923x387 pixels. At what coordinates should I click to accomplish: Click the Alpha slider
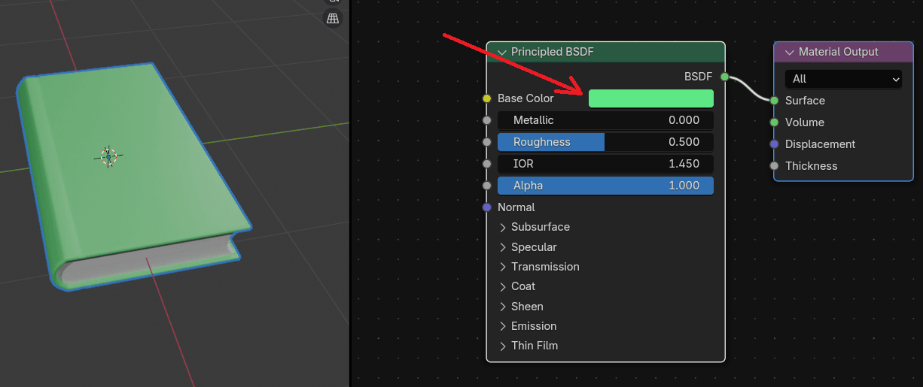tap(605, 186)
